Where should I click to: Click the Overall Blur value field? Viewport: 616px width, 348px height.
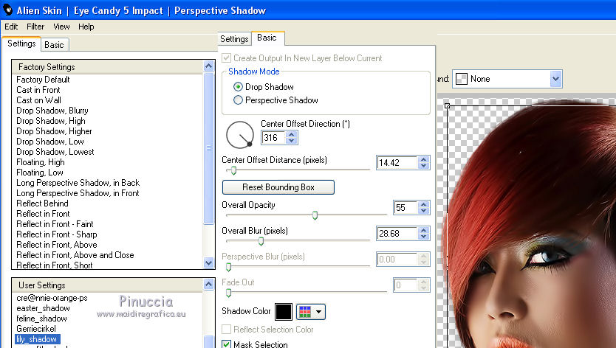coord(397,234)
